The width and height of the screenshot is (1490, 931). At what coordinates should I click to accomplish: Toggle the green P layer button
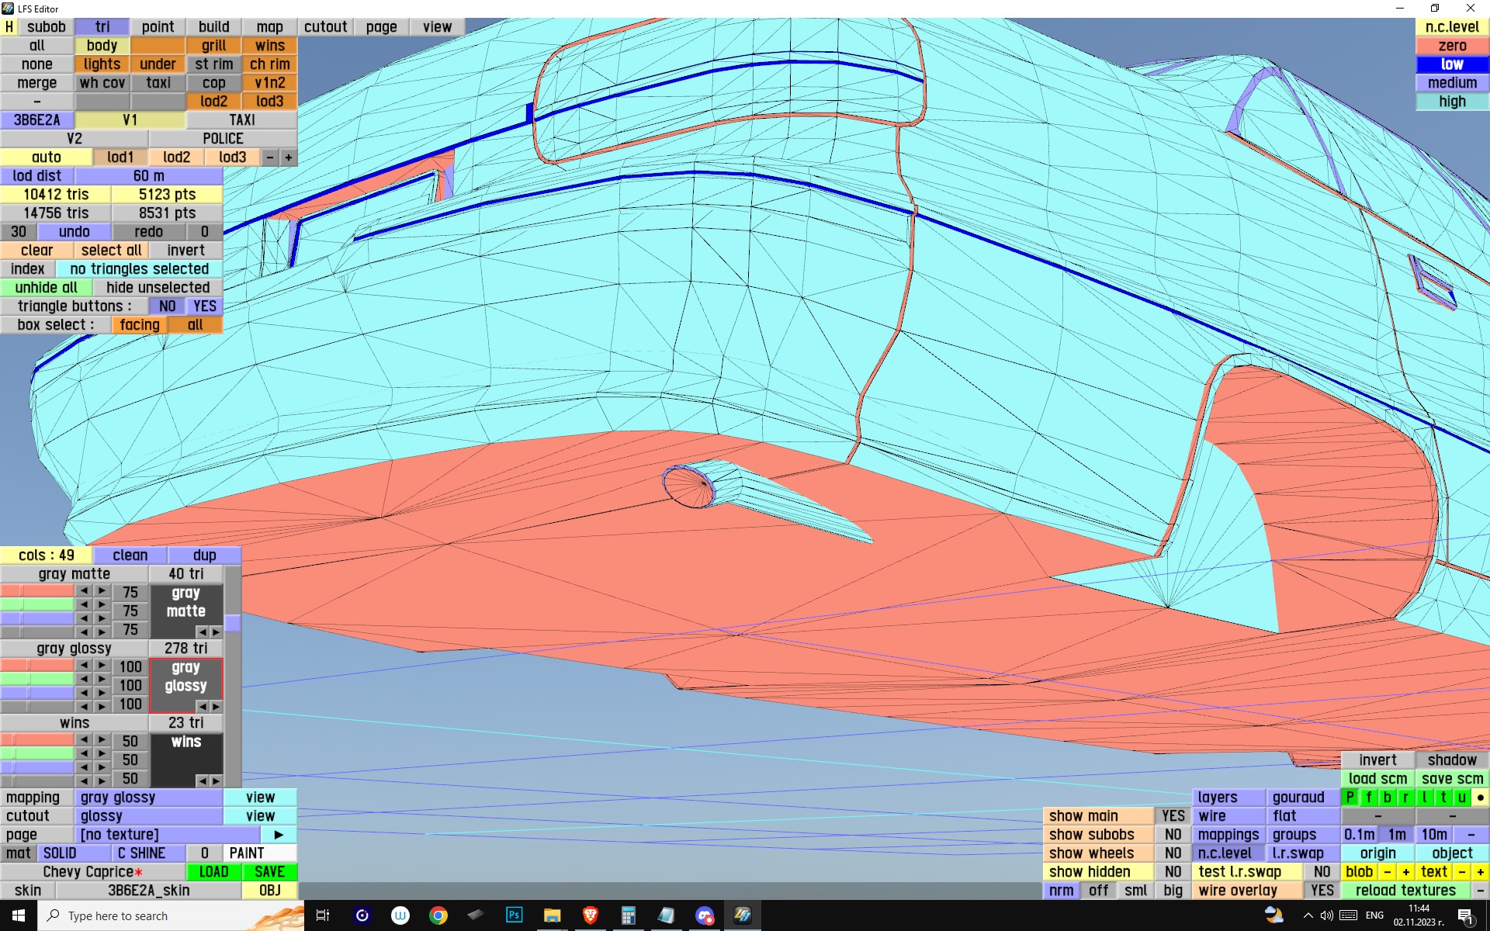(1350, 798)
